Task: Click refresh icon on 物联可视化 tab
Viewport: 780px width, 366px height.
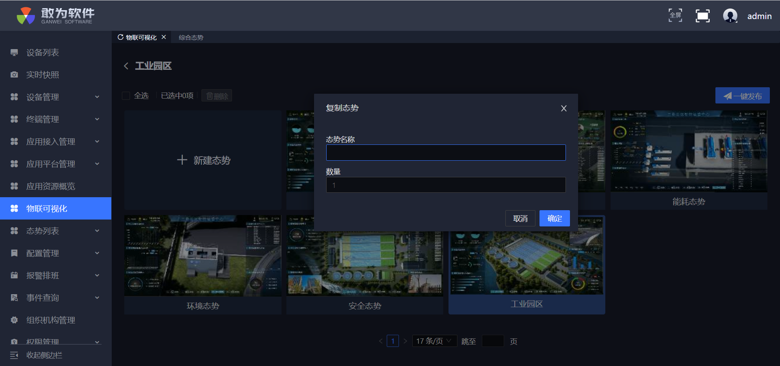Action: tap(120, 37)
